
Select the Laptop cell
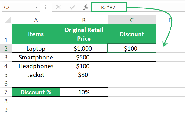pyautogui.click(x=36, y=48)
